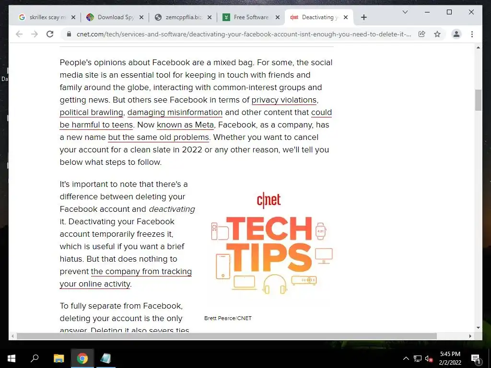Click the URL address bar
Screen dimensions: 491x368
(244, 34)
